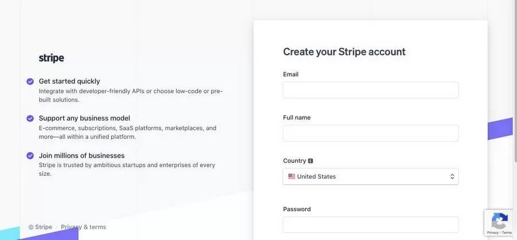Click reCAPTCHA Privacy link

493,233
